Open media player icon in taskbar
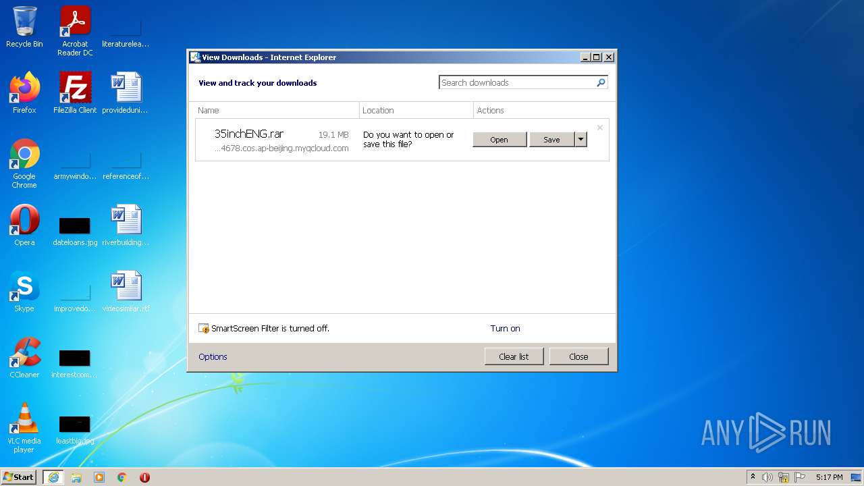Image resolution: width=864 pixels, height=486 pixels. (x=99, y=477)
